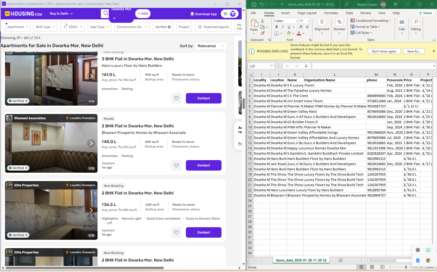The width and height of the screenshot is (437, 272).
Task: Click the search magnifier on Housing.com
Action: pos(105,13)
